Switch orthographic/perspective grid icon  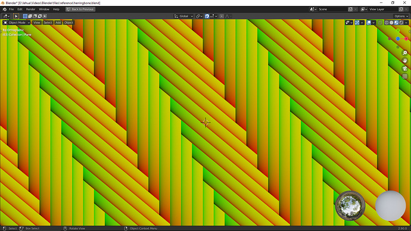404,76
